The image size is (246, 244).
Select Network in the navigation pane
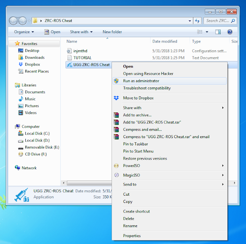coord(29,168)
